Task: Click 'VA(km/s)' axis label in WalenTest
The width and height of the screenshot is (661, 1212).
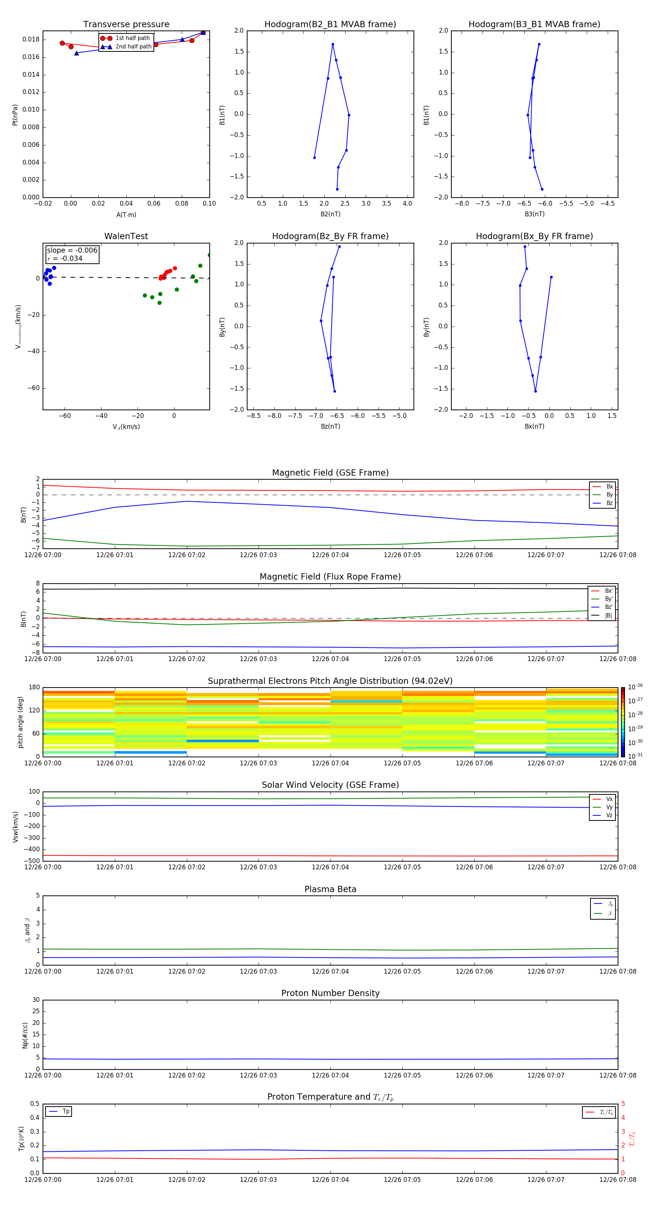Action: tap(126, 427)
